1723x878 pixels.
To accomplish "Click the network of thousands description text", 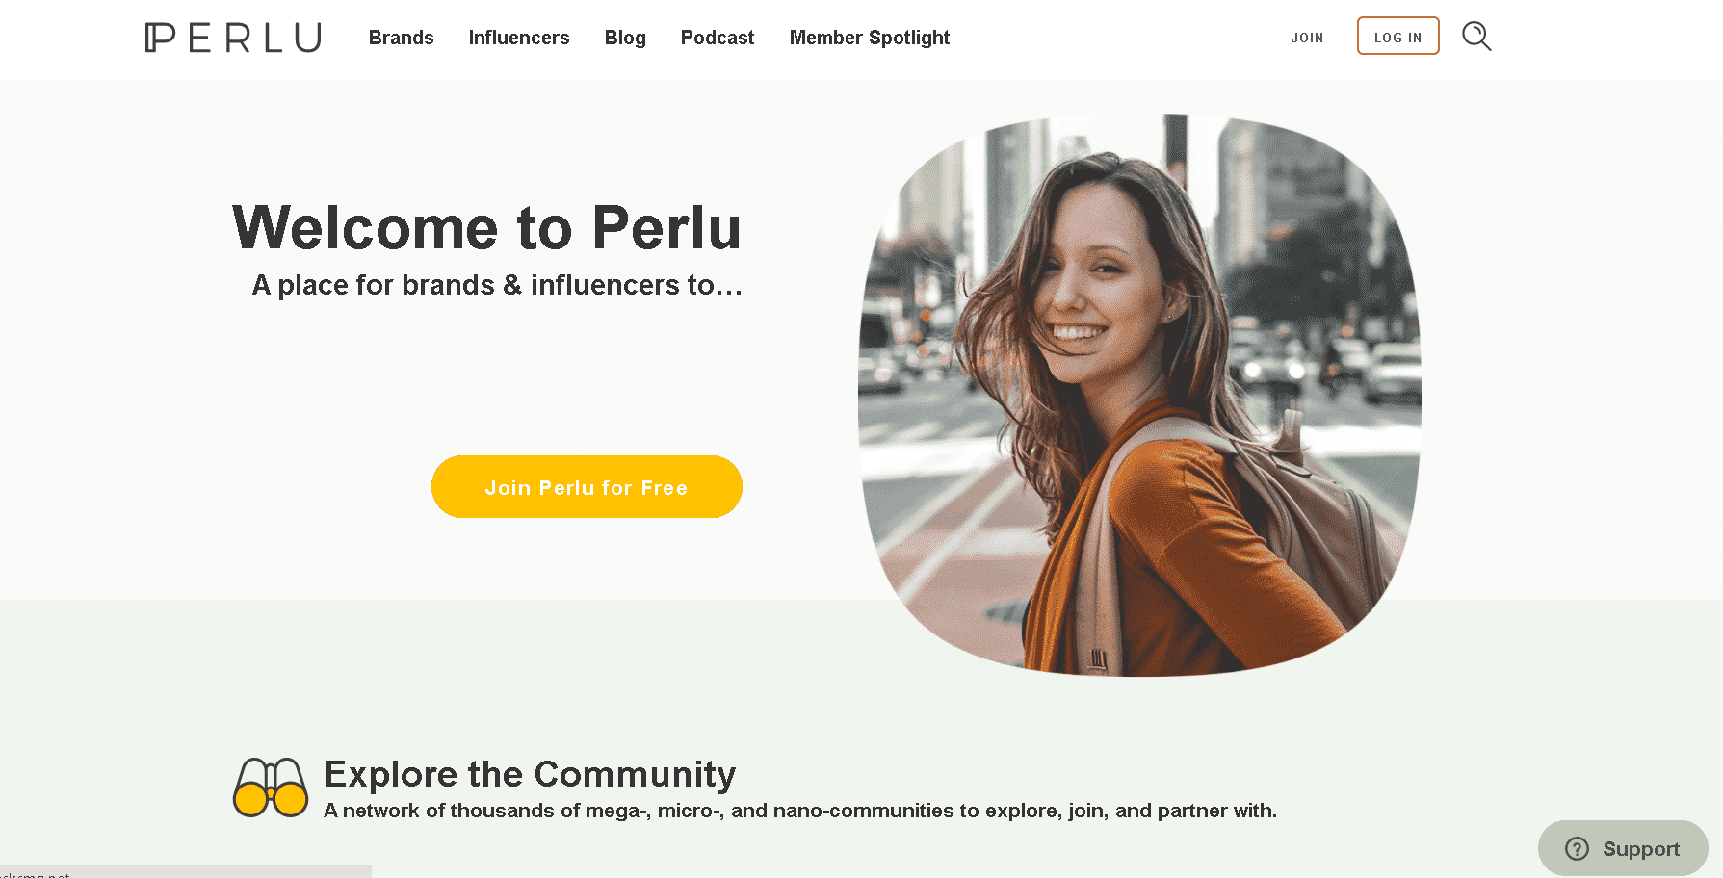I will [x=800, y=811].
